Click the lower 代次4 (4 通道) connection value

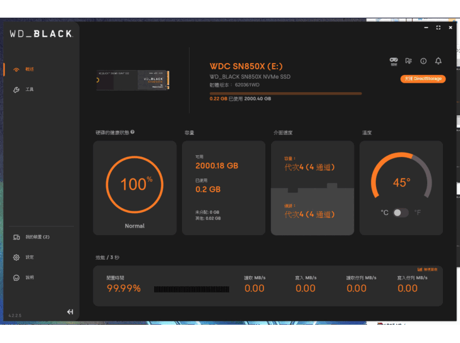coord(310,214)
